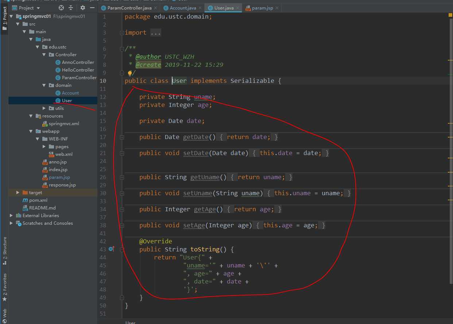This screenshot has height=324, width=453.
Task: Click the override gutter icon at line 43
Action: click(112, 249)
